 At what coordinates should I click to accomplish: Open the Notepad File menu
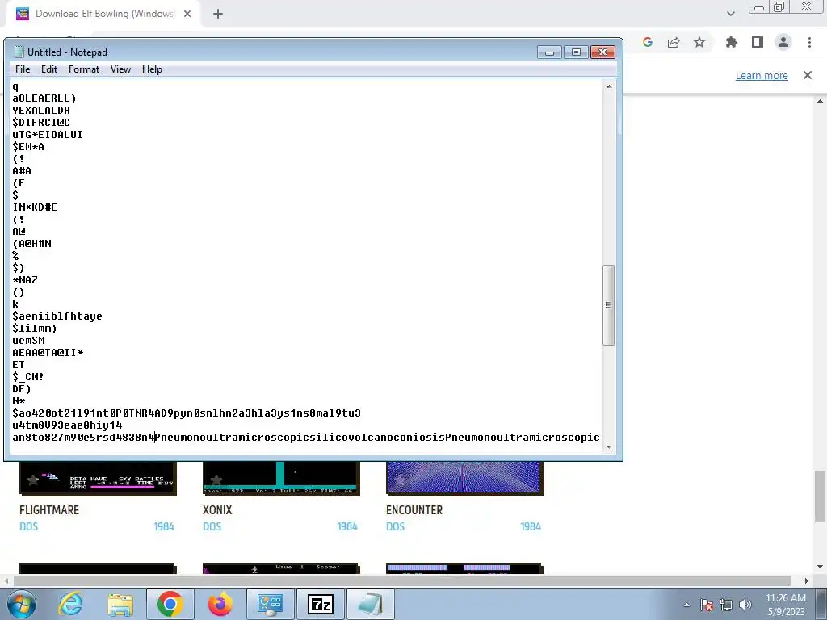click(x=22, y=69)
